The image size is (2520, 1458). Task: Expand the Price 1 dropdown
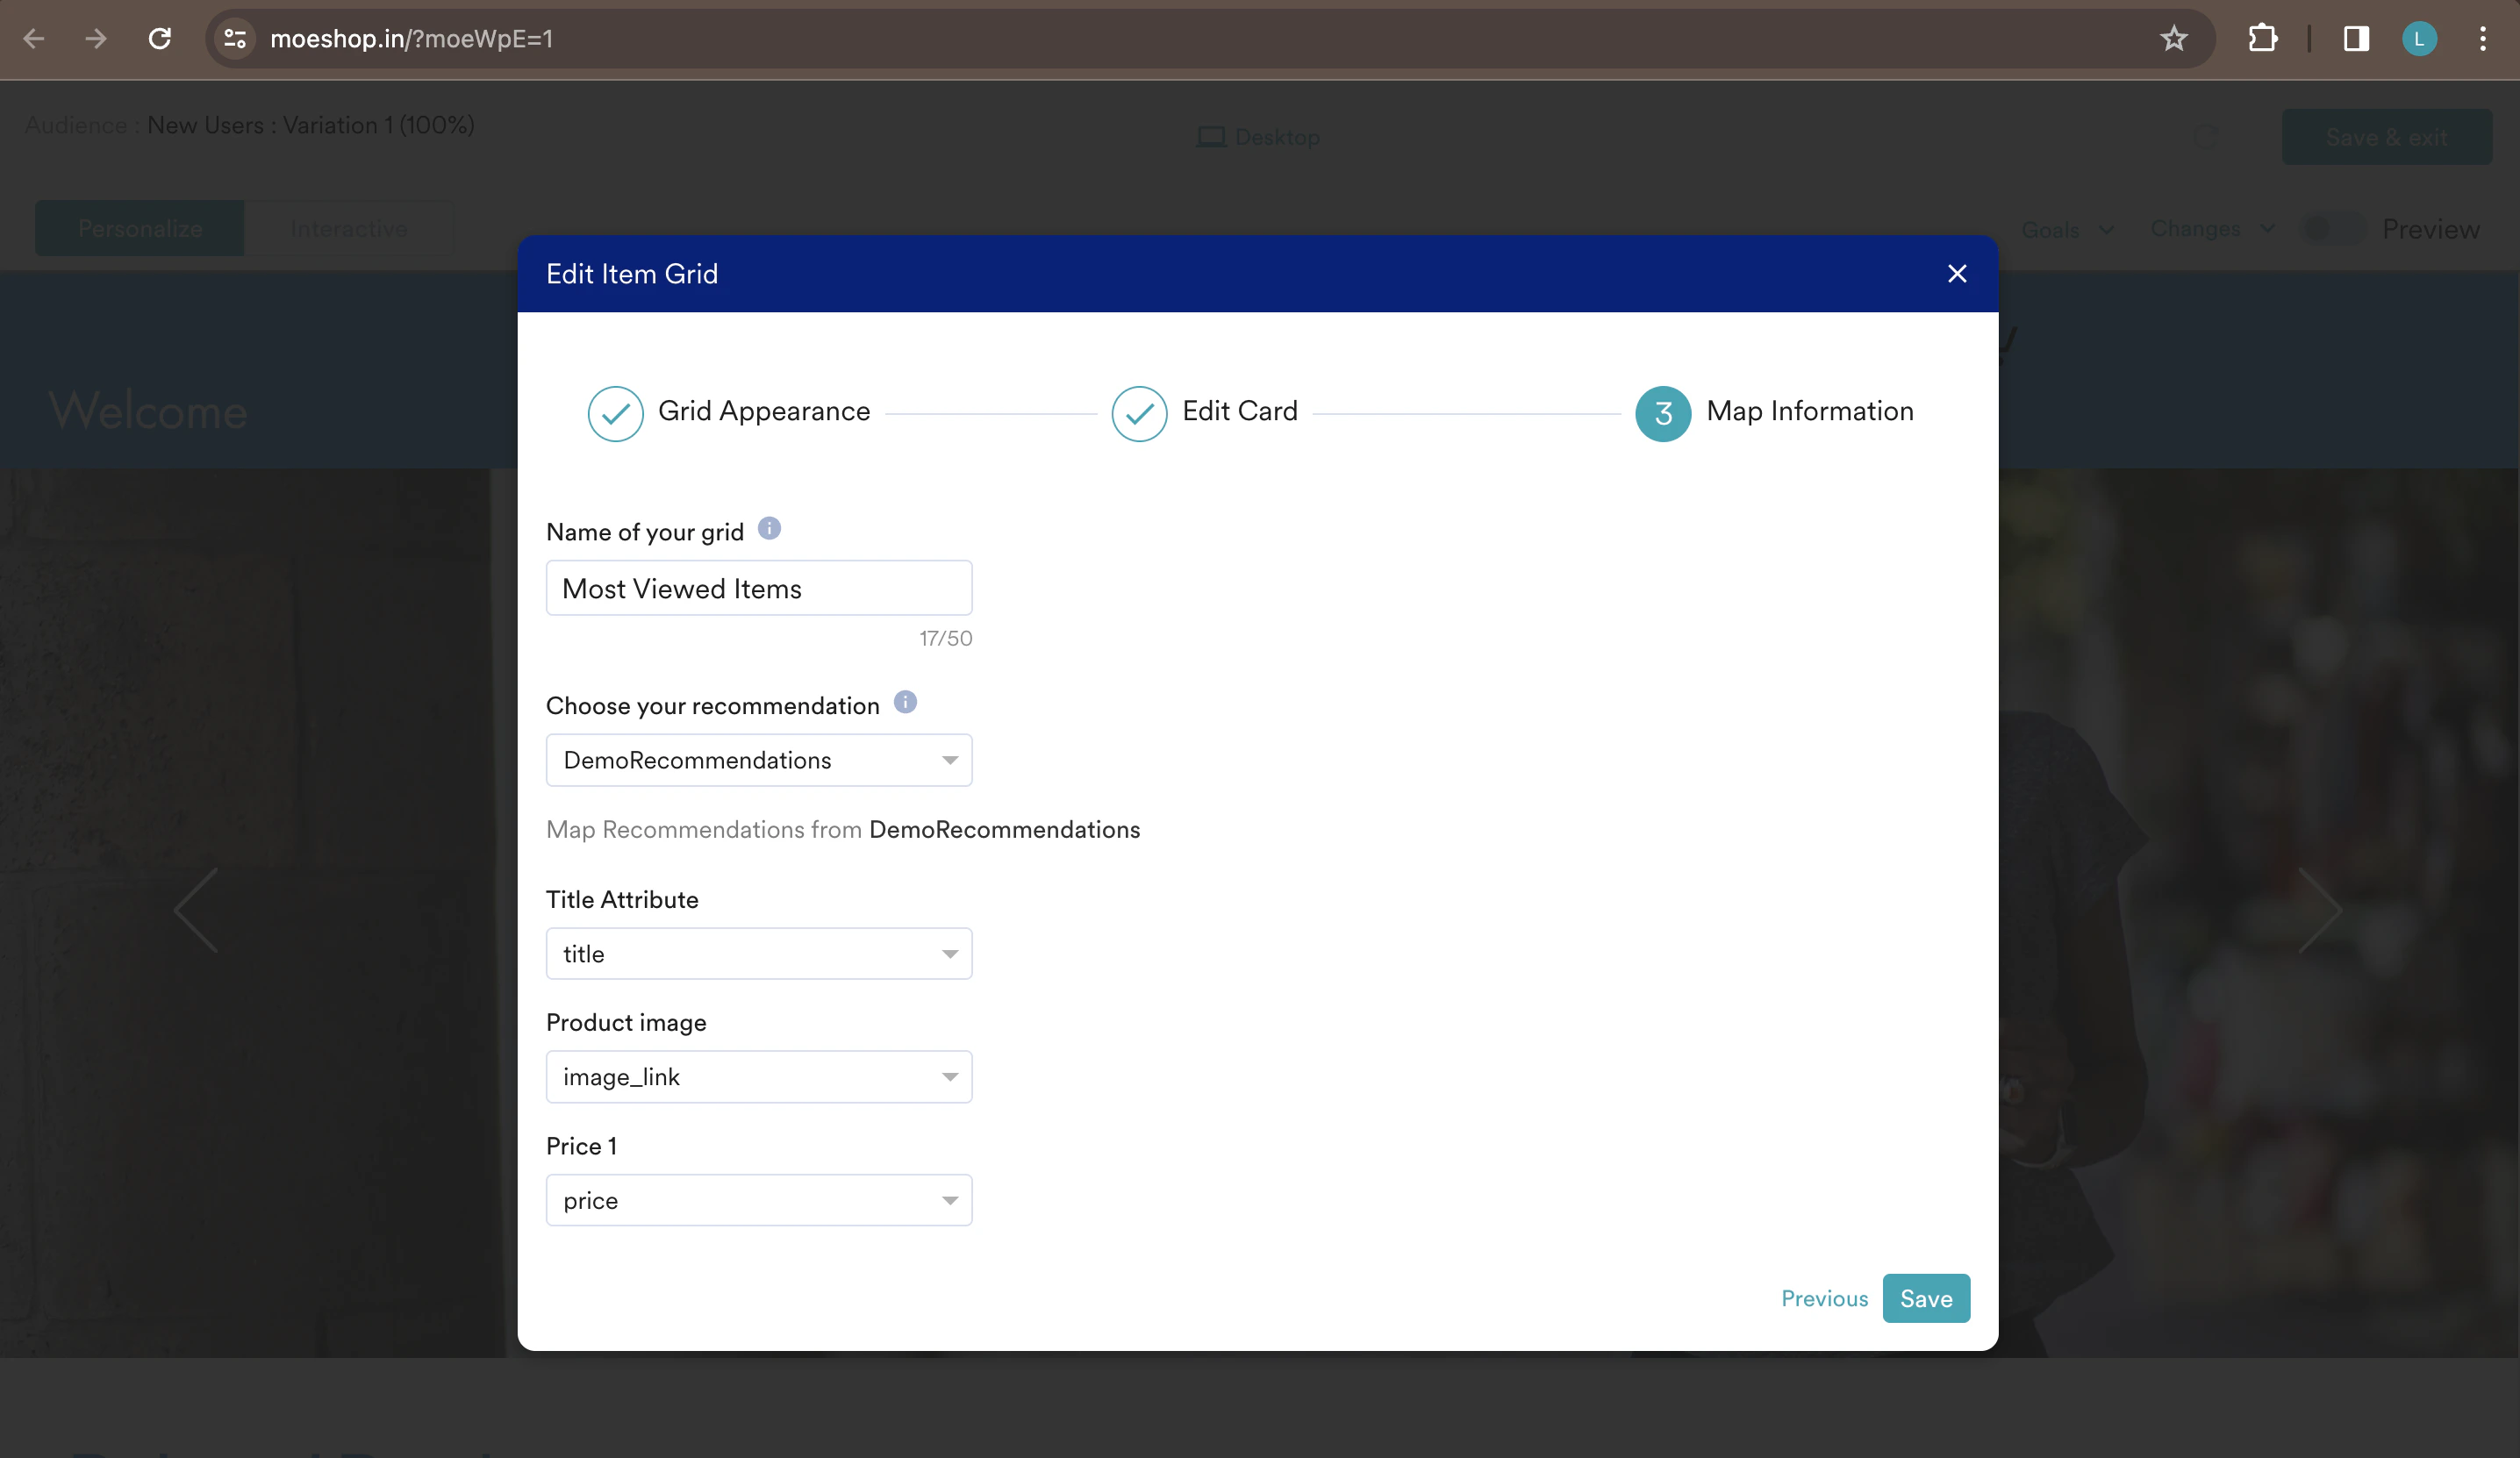click(x=759, y=1200)
